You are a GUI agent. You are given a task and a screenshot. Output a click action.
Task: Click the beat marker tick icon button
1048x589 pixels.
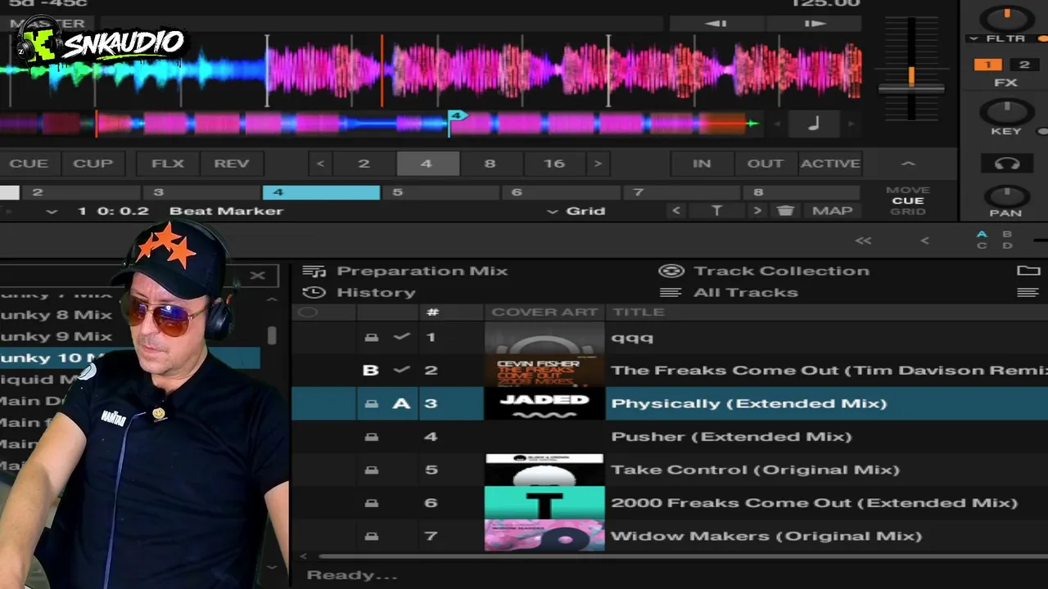coord(716,211)
